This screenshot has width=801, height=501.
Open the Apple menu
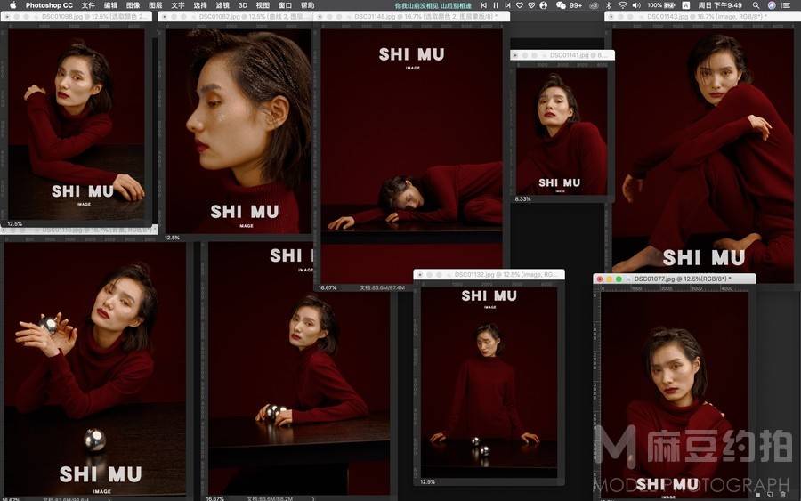[12, 5]
